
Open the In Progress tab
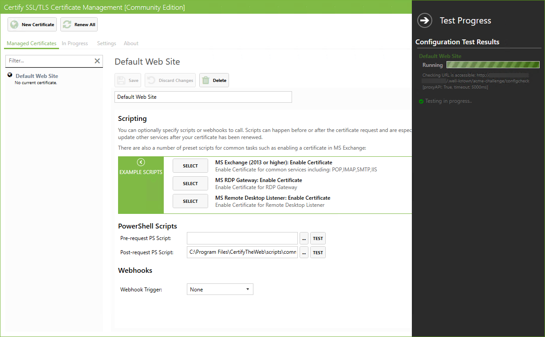tap(75, 43)
